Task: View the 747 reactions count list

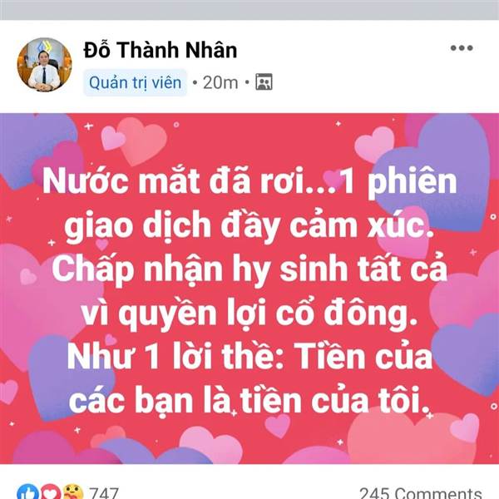Action: pyautogui.click(x=103, y=492)
